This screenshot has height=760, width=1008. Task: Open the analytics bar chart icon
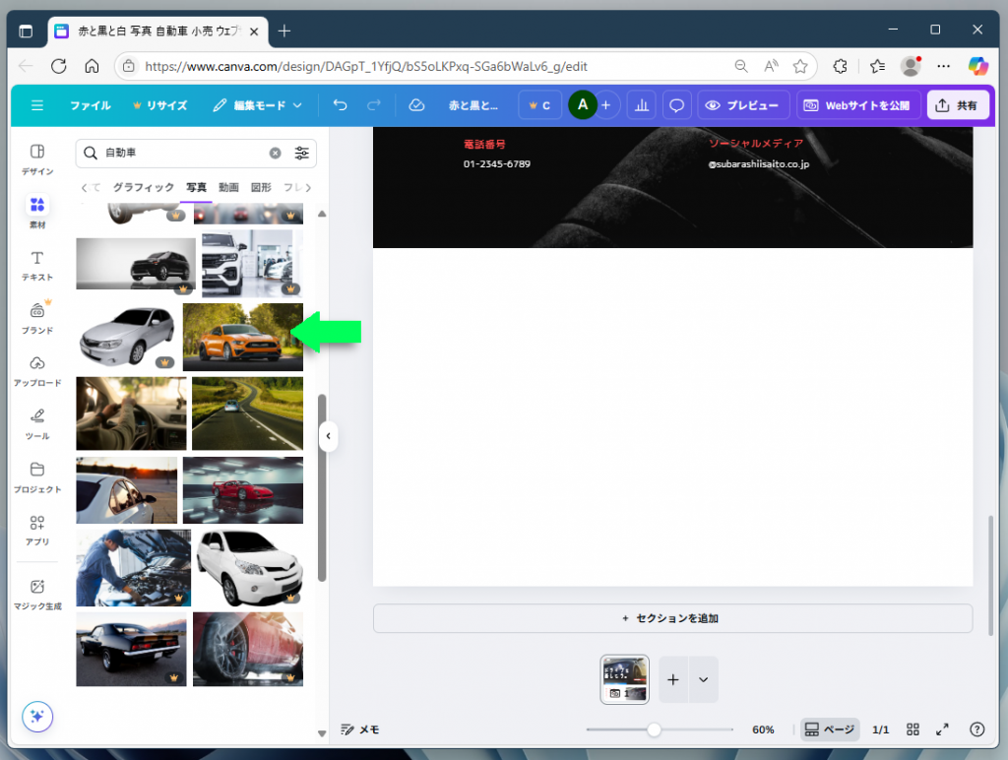[x=641, y=105]
